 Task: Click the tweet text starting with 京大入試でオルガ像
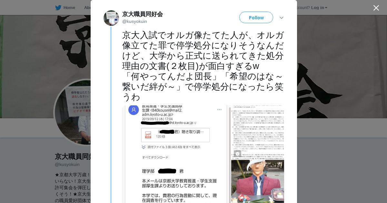tap(203, 66)
